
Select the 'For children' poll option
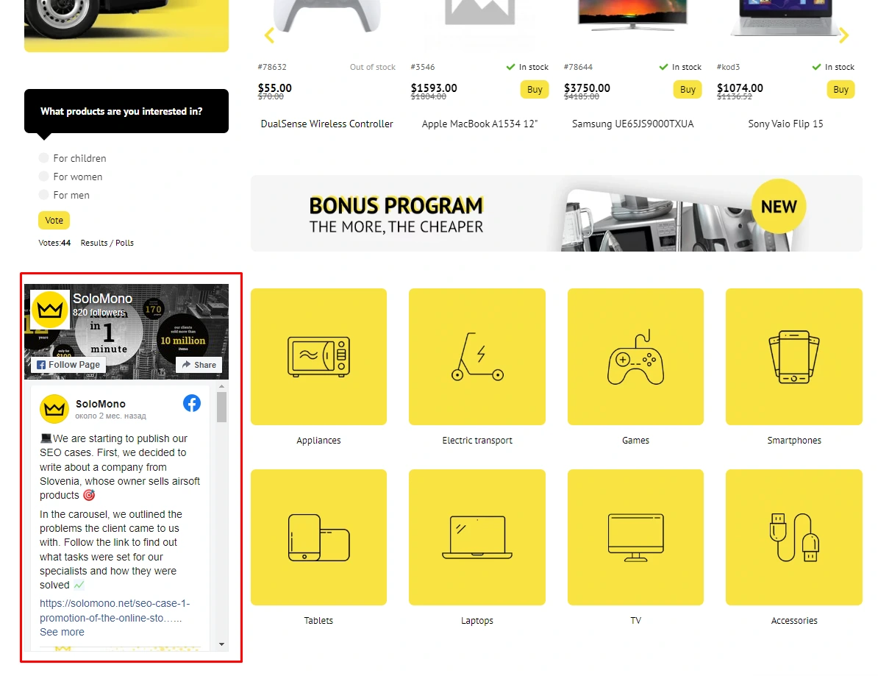[44, 158]
